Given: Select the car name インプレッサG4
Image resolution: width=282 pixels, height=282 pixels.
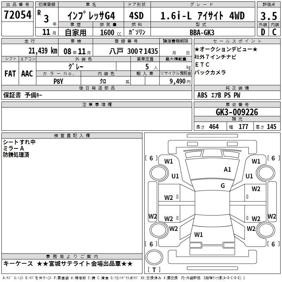Looking at the screenshot, I should pyautogui.click(x=91, y=16).
